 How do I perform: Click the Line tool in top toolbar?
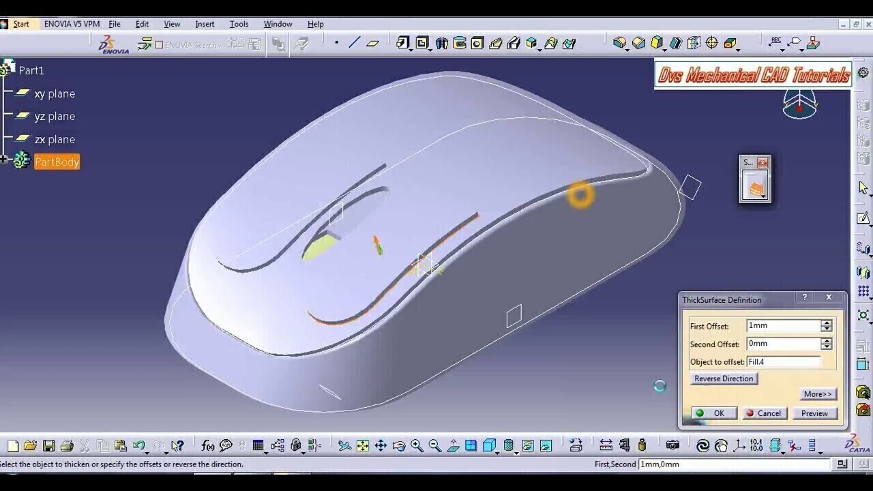[x=354, y=43]
